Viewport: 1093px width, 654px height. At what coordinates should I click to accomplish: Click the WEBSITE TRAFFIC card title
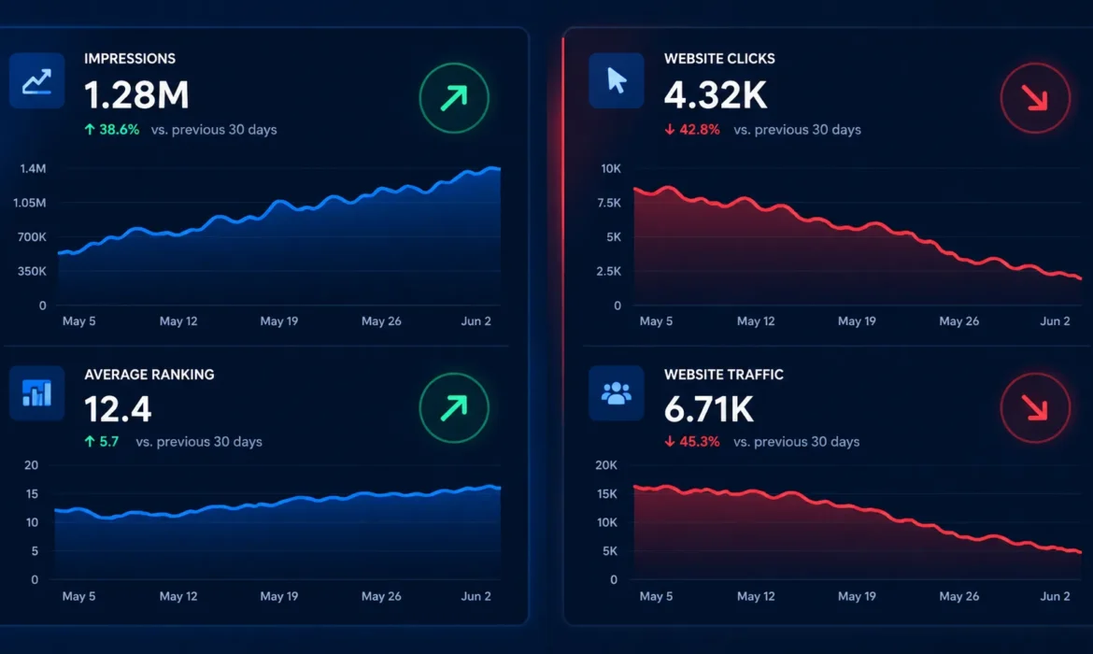coord(724,375)
